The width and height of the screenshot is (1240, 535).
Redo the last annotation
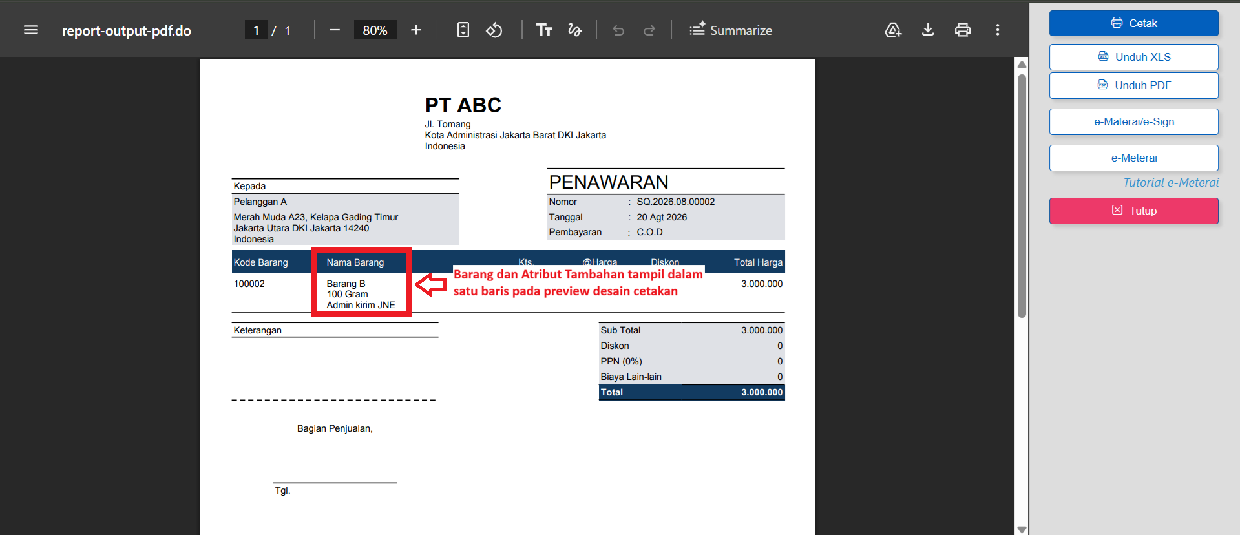[x=649, y=30]
